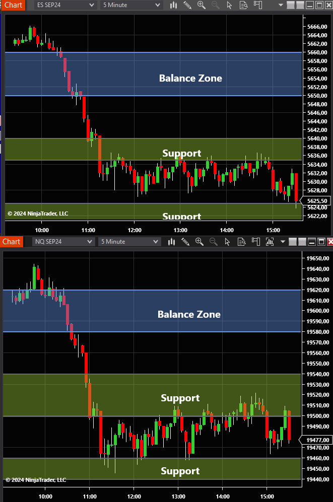Open the ES SEP24 instrument dropdown

click(65, 5)
